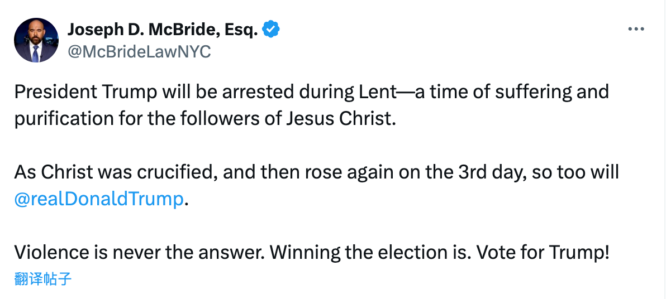Click the sentence "Violence is never the answer."

(140, 252)
